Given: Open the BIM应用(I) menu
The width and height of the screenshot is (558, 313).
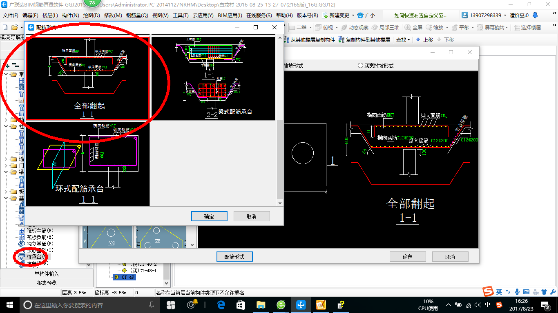Looking at the screenshot, I should click(230, 15).
